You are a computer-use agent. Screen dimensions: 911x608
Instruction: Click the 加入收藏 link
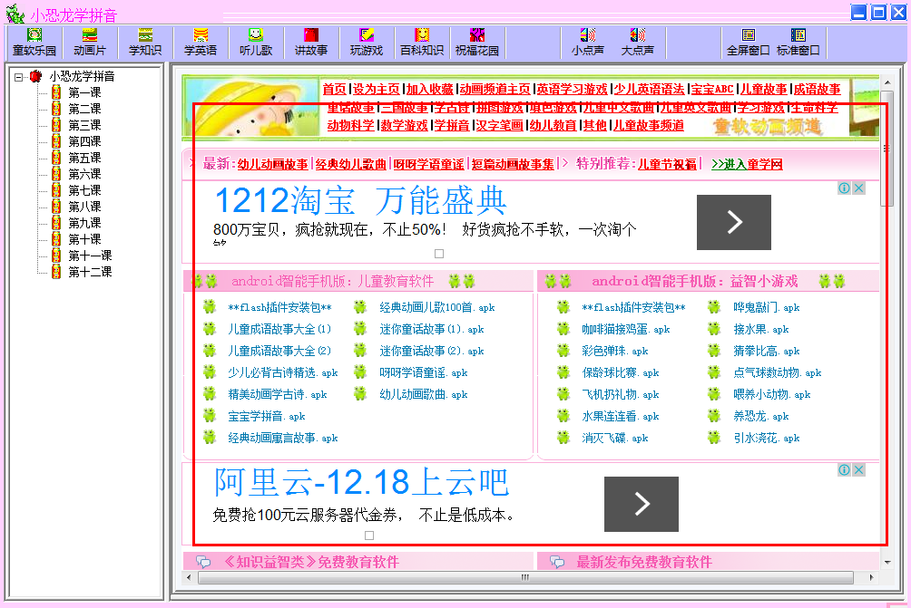point(429,89)
